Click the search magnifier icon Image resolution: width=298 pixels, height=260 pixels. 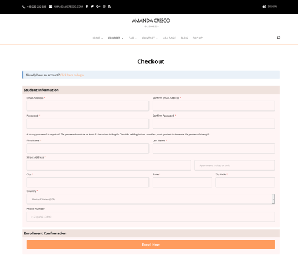(x=278, y=38)
